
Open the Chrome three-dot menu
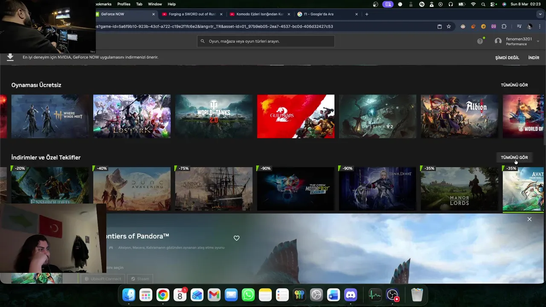click(540, 26)
